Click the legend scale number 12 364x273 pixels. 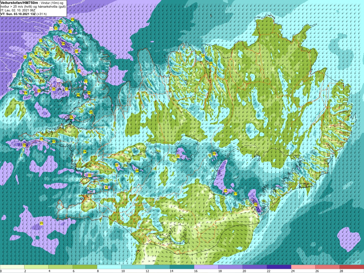pos(147,271)
